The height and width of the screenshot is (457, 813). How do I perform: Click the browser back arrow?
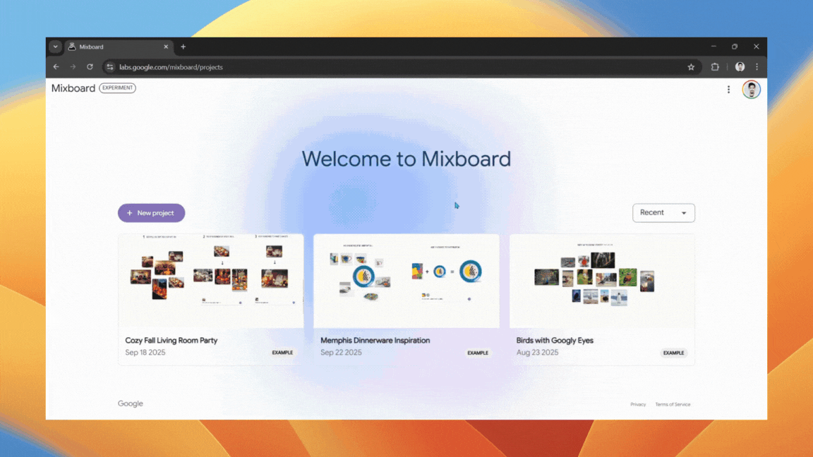click(56, 67)
